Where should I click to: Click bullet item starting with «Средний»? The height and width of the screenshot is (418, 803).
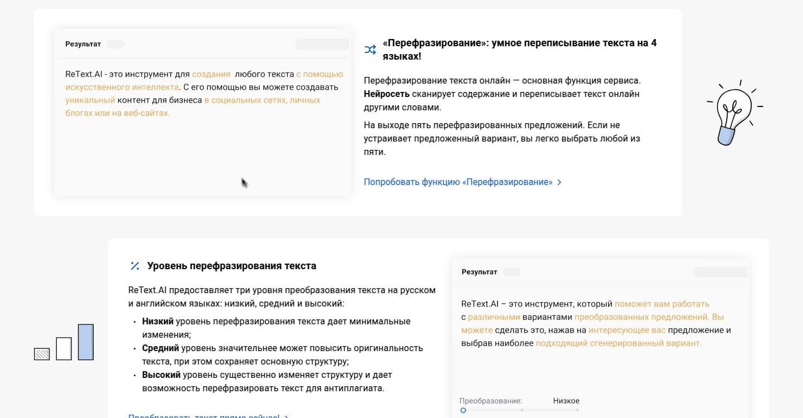pyautogui.click(x=283, y=354)
